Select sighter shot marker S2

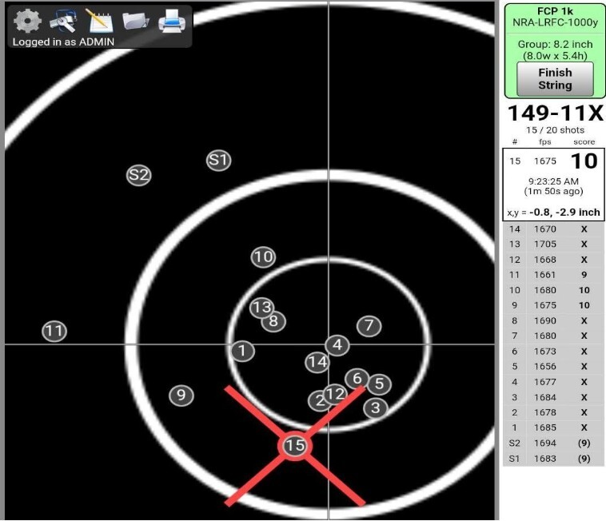[139, 175]
